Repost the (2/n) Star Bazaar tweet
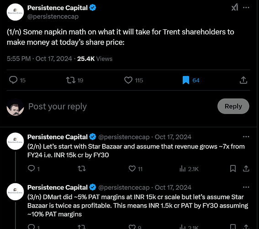This screenshot has height=229, width=259. coord(82,169)
